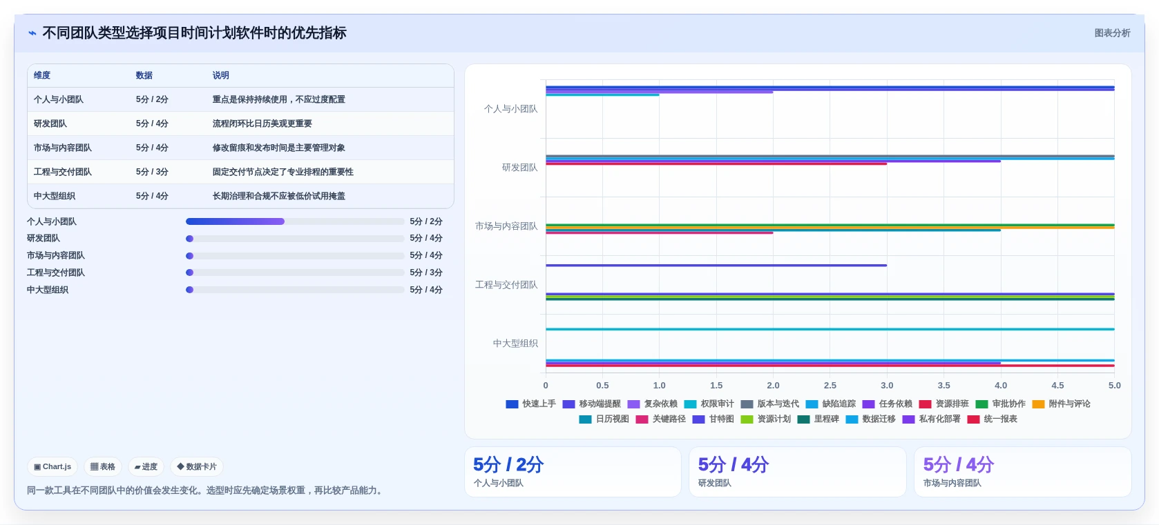The width and height of the screenshot is (1159, 525).
Task: Click the 中大型组织 chart axis label
Action: pos(515,344)
